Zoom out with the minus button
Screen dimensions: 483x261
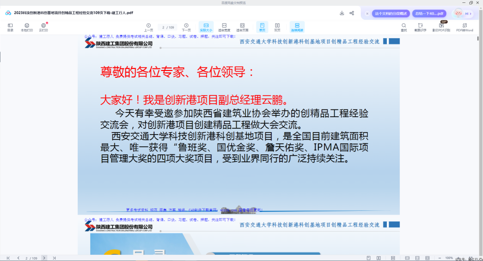pyautogui.click(x=440, y=258)
